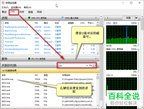This screenshot has width=144, height=109.
Task: Check the SkypeApp.exe checkbox
Action: point(3,45)
